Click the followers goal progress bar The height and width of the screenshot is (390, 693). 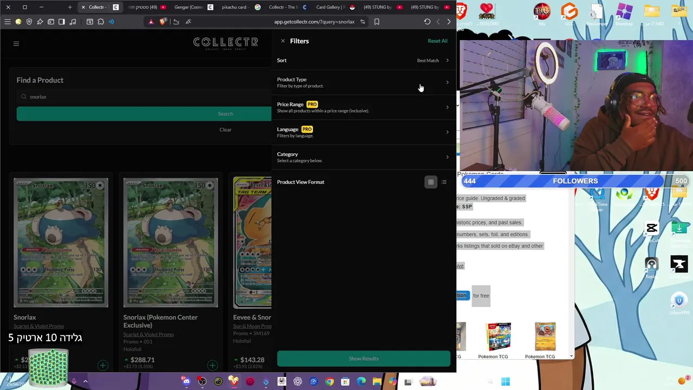[x=575, y=181]
